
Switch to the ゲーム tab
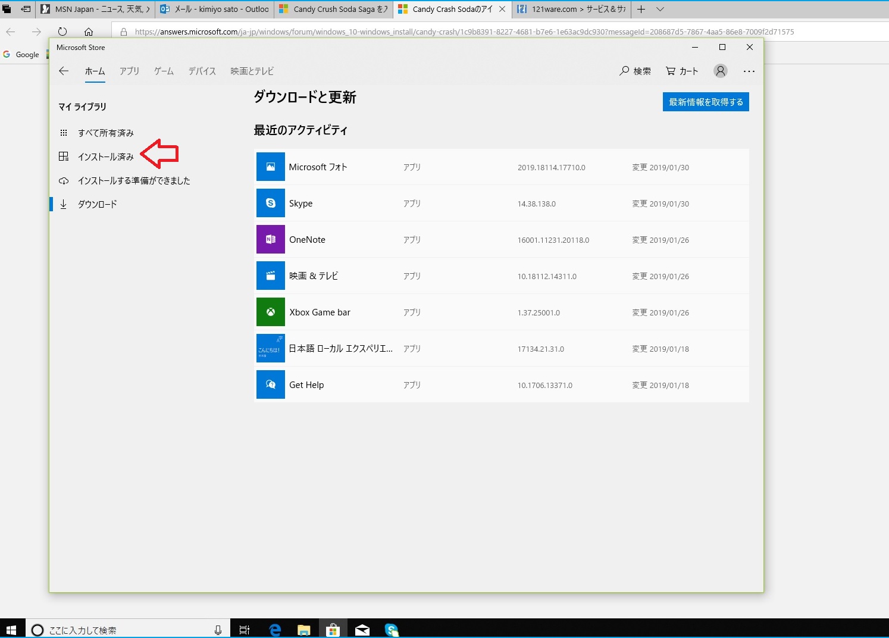[x=164, y=71]
